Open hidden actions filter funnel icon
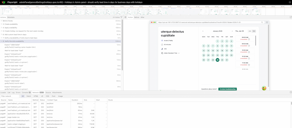 tap(121, 17)
